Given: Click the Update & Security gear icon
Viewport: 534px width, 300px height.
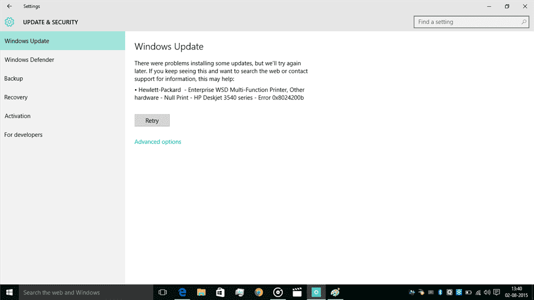Looking at the screenshot, I should point(9,22).
